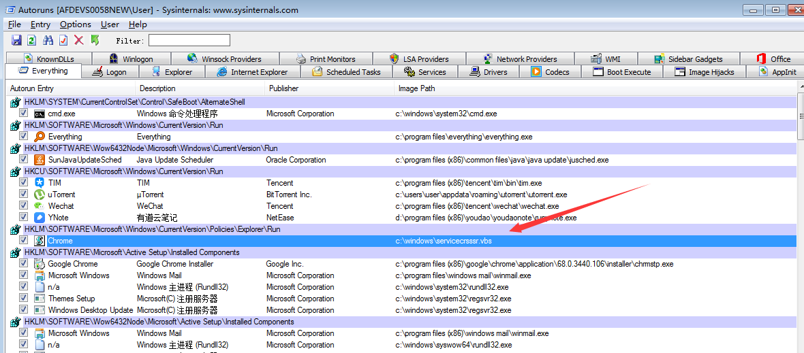This screenshot has height=353, width=804.
Task: Click the Google Chrome installer entry icon
Action: [x=40, y=264]
